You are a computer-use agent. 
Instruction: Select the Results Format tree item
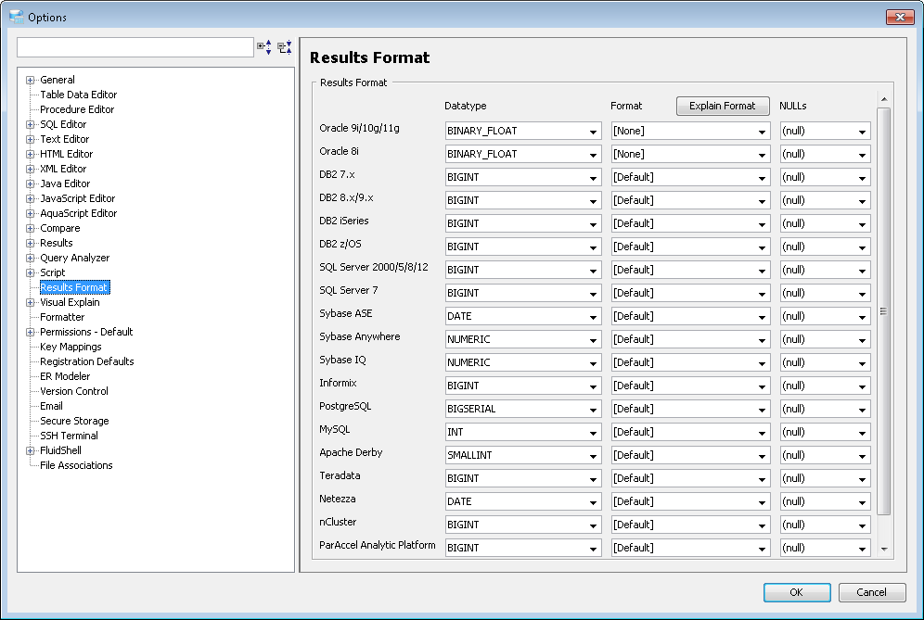(74, 287)
